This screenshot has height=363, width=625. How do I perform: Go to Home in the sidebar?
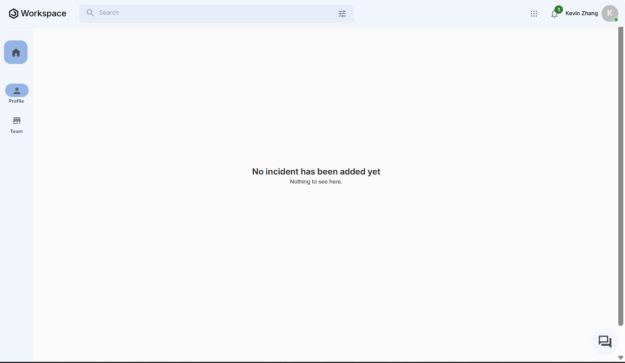click(16, 52)
